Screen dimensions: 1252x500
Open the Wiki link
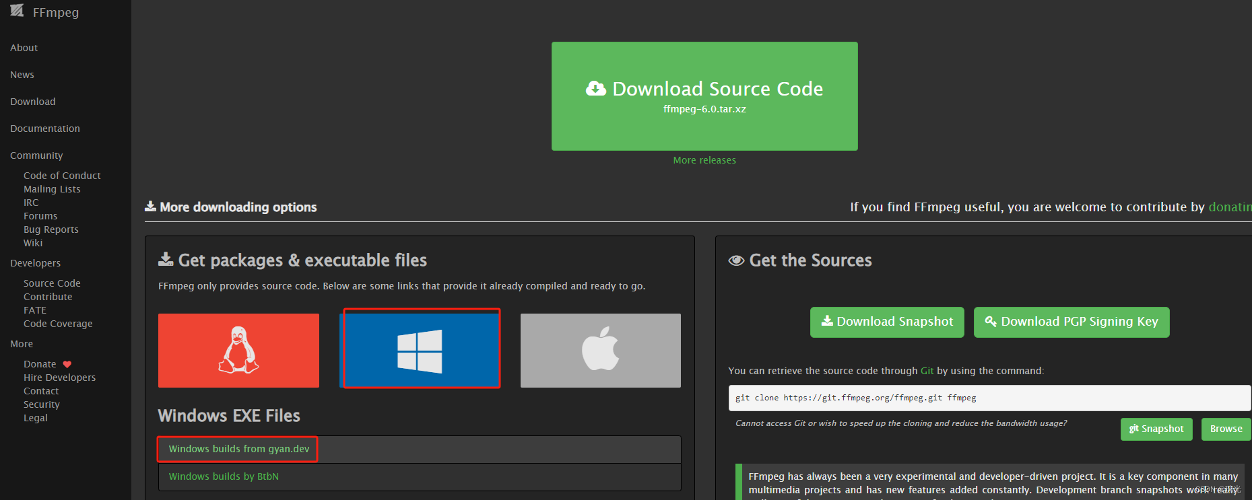[33, 243]
